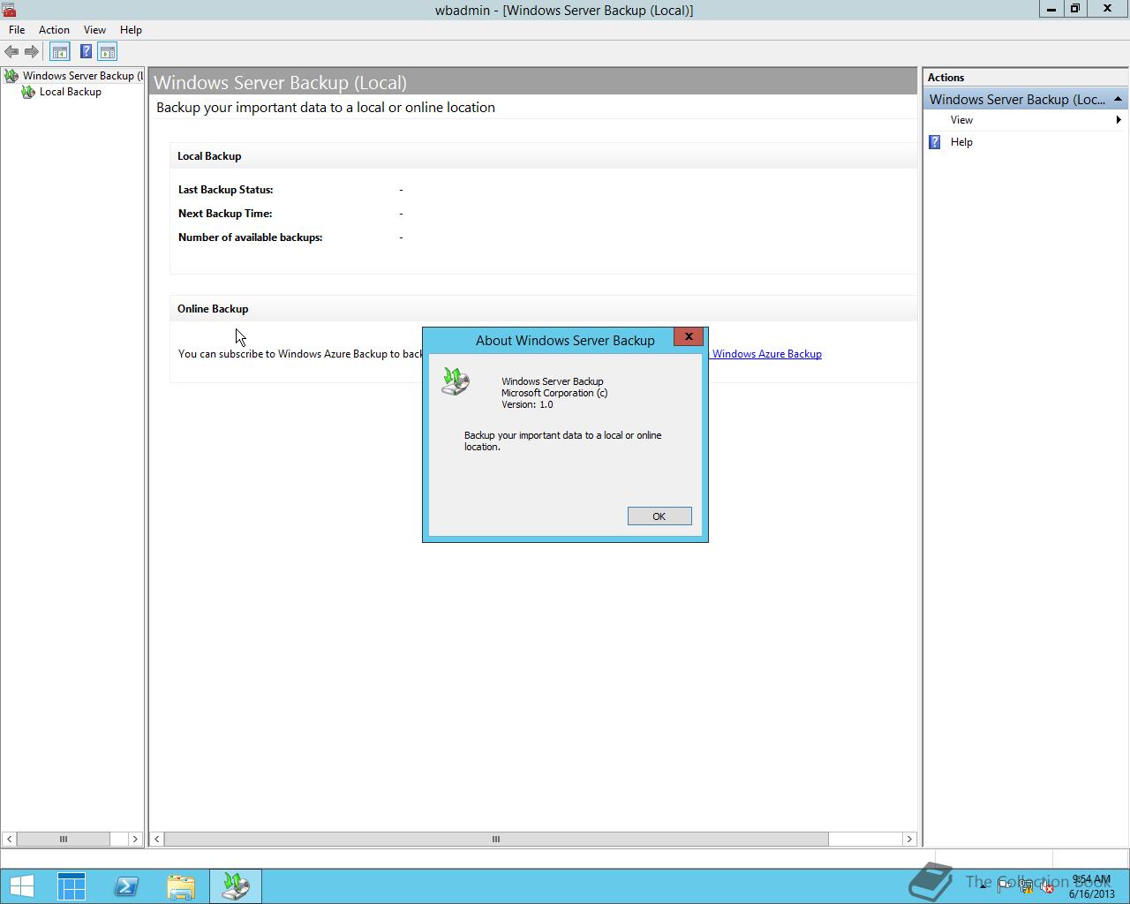
Task: Collapse the Windows Server Backup actions section
Action: (x=1118, y=99)
